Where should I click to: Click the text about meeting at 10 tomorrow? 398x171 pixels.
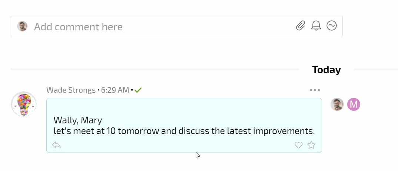[184, 131]
